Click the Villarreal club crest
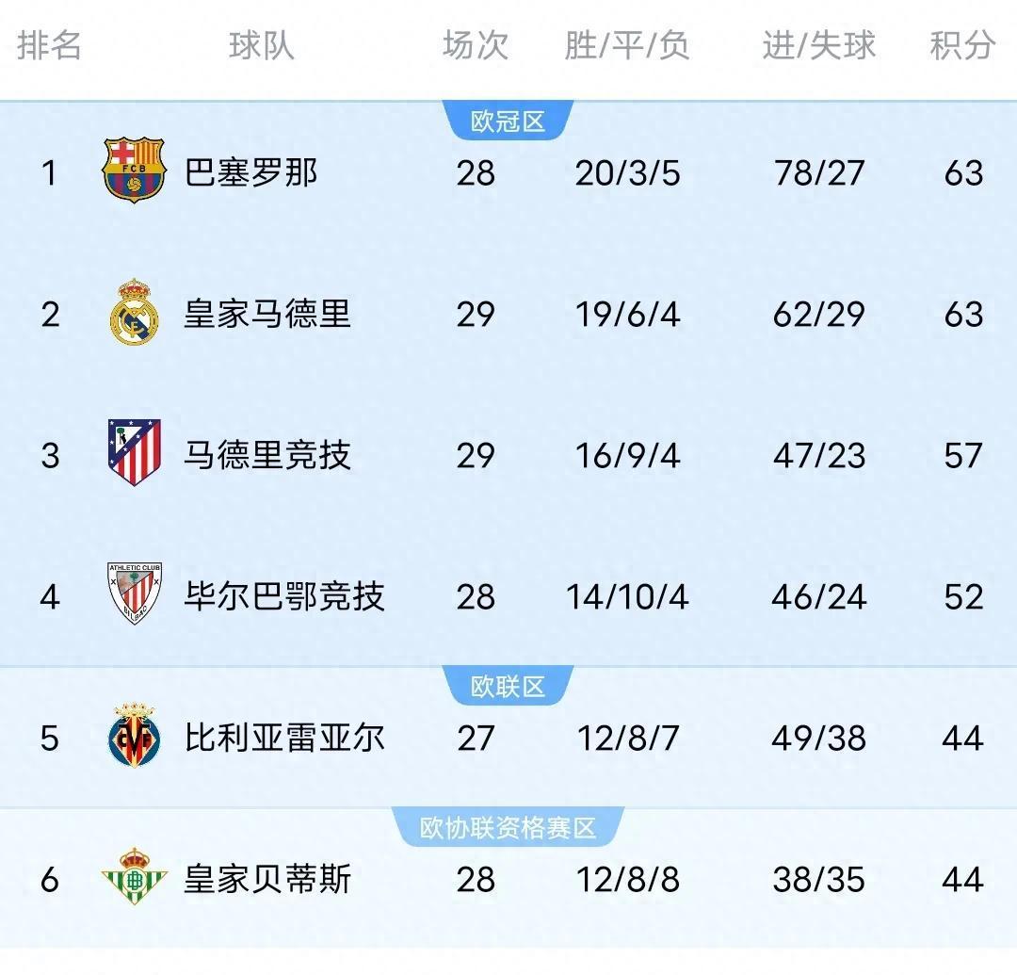Viewport: 1017px width, 975px height. [135, 736]
